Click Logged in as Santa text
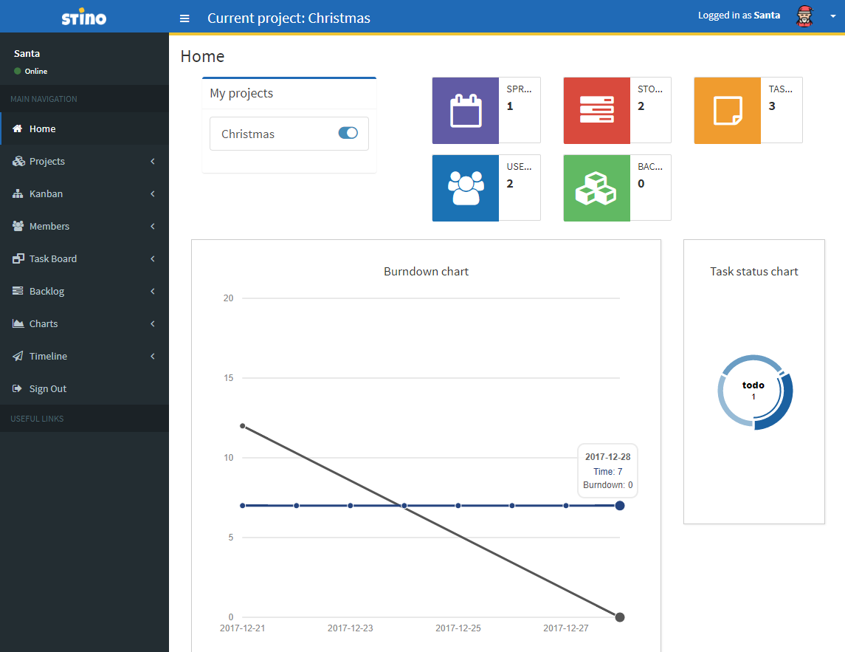Screen dimensions: 845x652 click(x=739, y=15)
